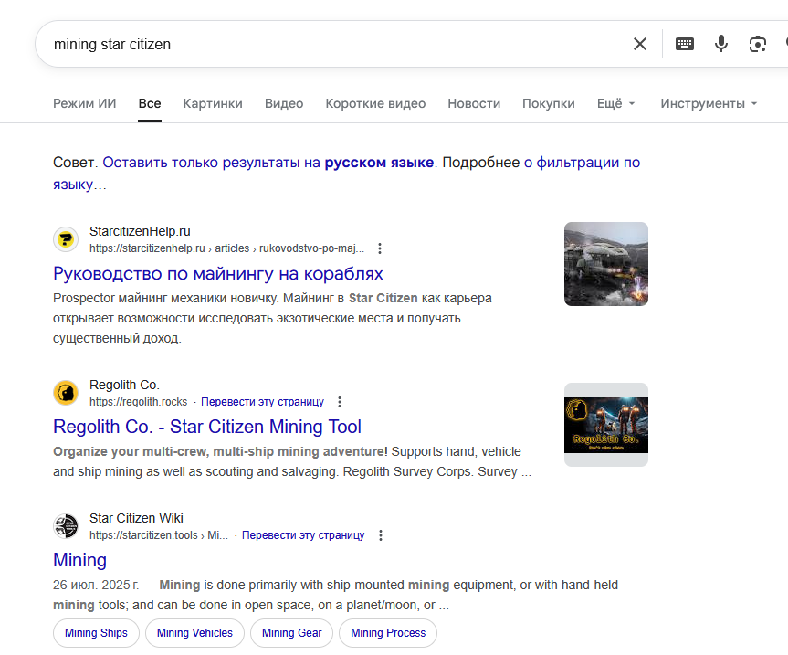Screen dimensions: 788x655
Task: Click the https://regolith.rocks URL
Action: 138,402
